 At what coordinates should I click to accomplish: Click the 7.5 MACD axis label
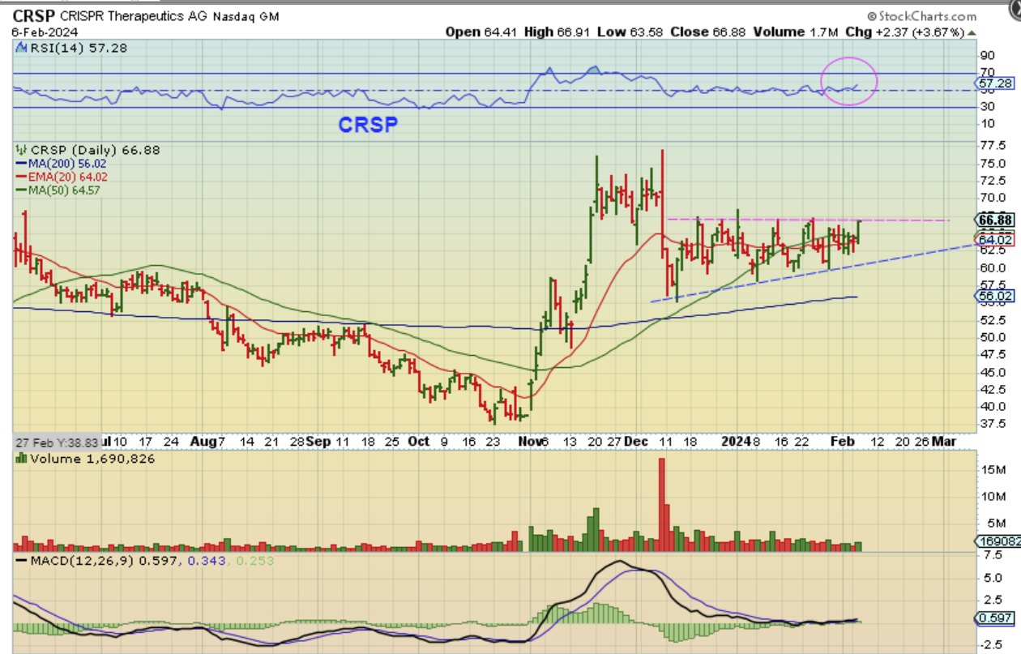992,556
